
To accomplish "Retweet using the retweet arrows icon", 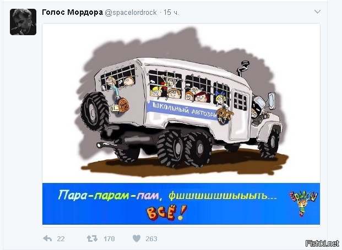I will [x=93, y=238].
